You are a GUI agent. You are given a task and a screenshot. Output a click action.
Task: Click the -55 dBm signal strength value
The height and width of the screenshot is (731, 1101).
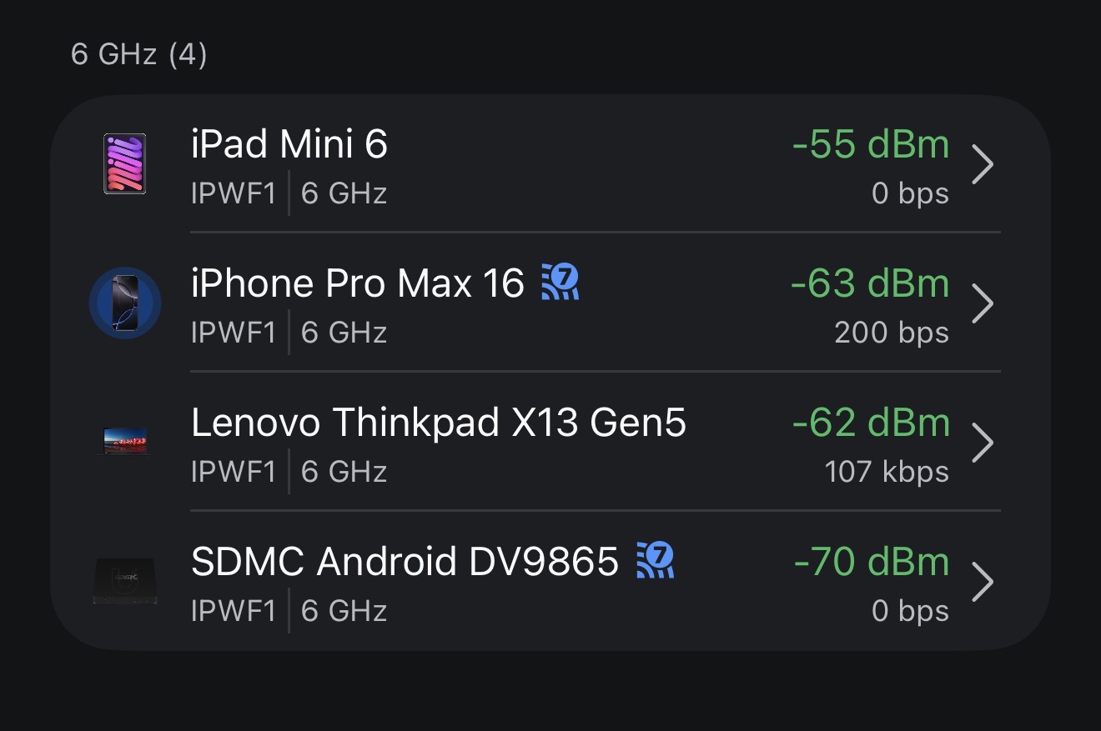[x=871, y=145]
